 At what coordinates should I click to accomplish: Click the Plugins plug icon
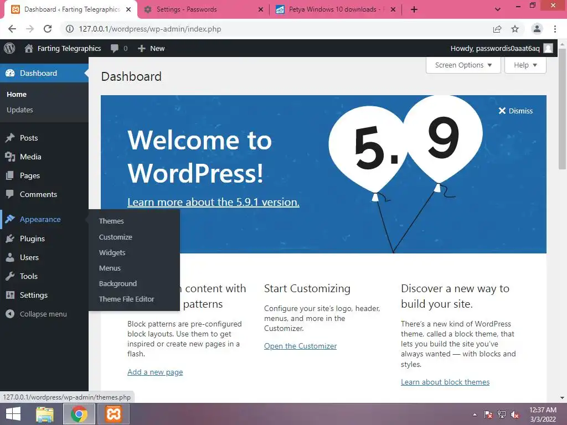[10, 239]
